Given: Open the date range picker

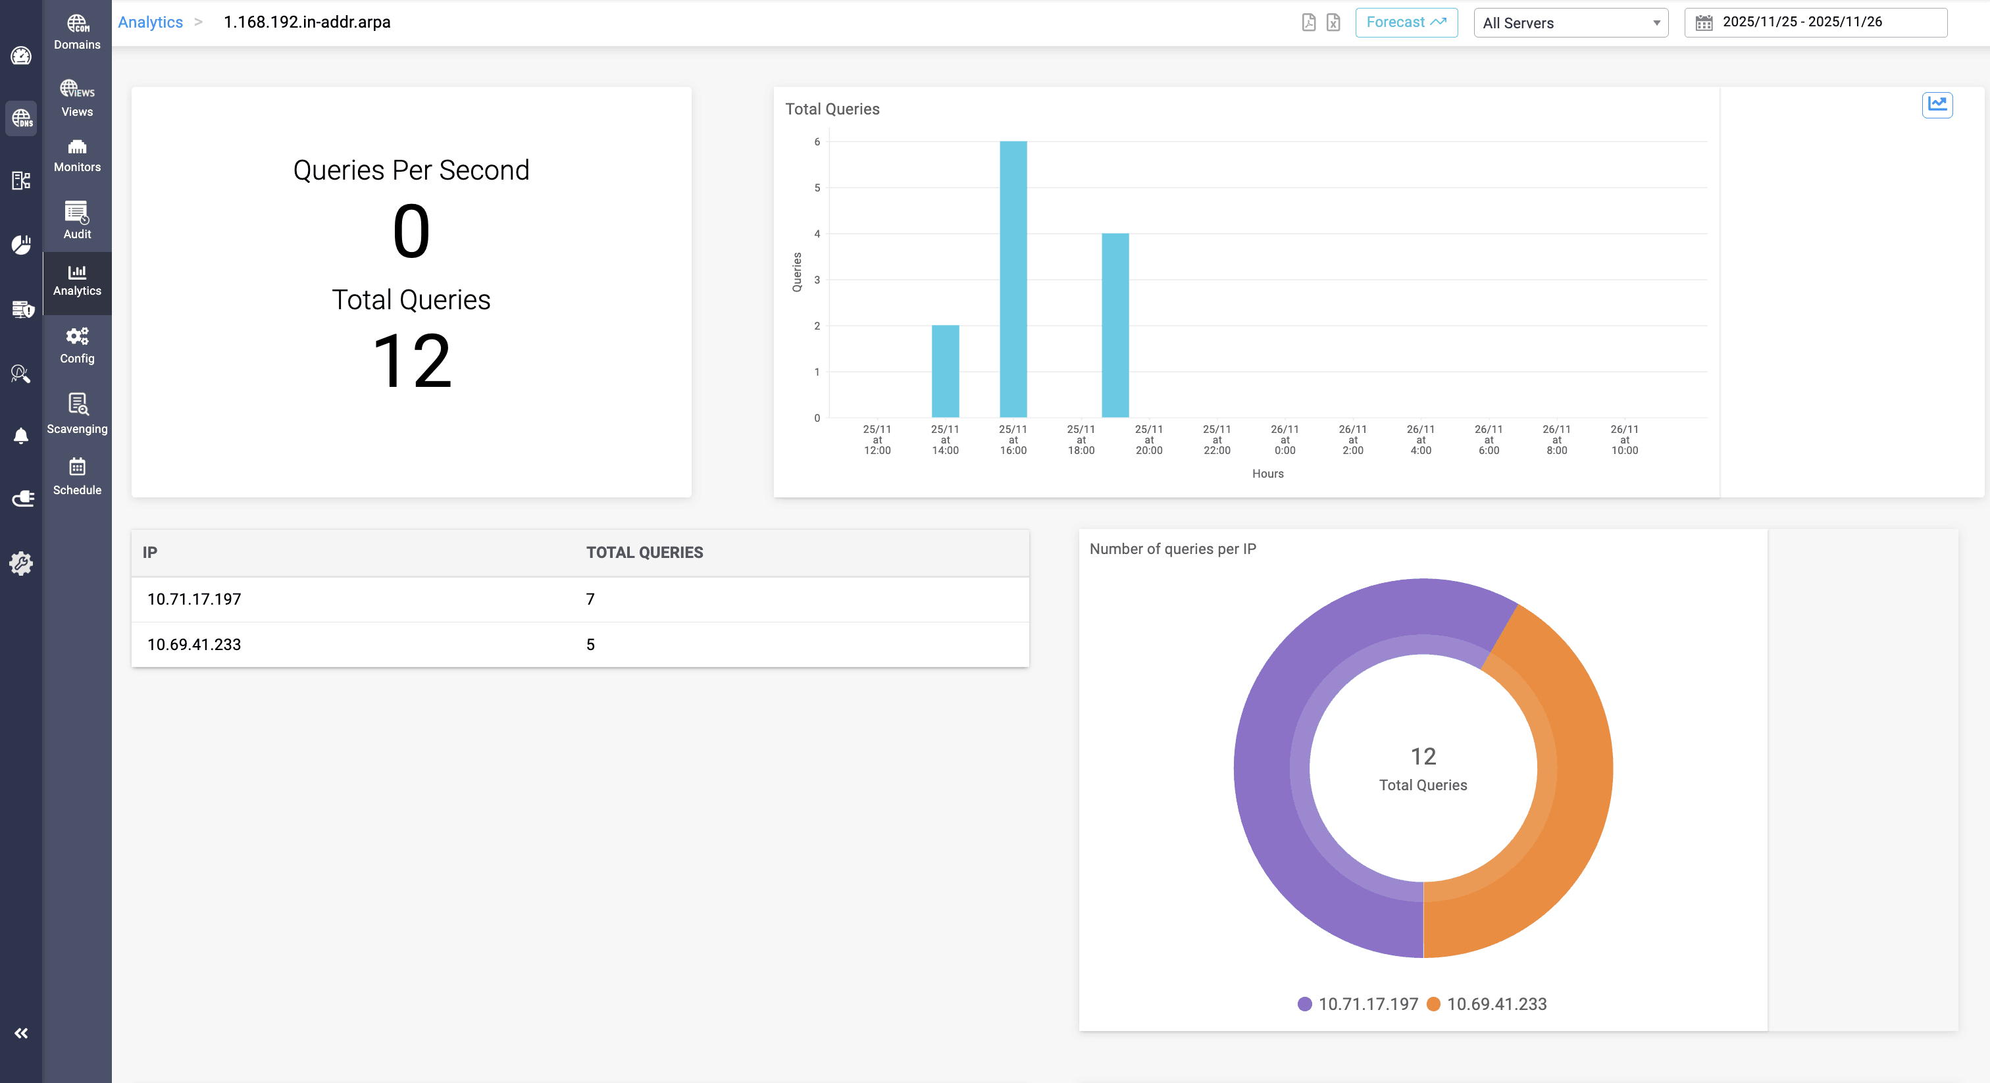Looking at the screenshot, I should [x=1815, y=22].
